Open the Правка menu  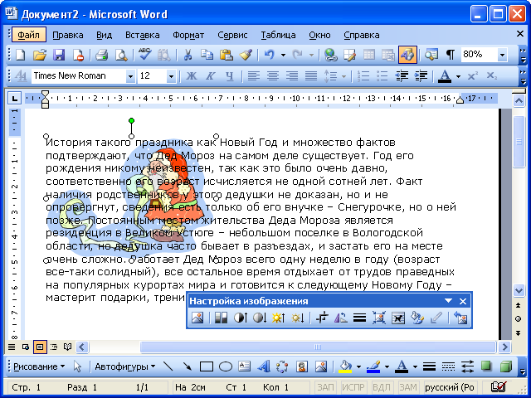click(68, 35)
